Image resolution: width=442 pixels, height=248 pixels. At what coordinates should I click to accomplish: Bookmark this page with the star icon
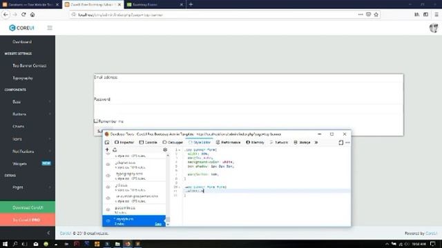[376, 14]
